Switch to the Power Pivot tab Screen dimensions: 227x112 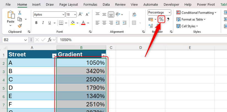click(x=206, y=4)
